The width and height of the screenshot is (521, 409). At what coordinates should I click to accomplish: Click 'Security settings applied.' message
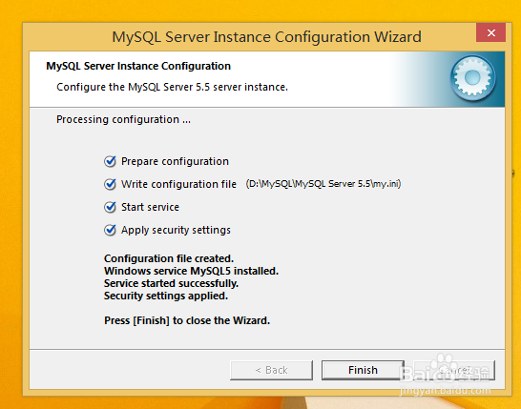(x=166, y=296)
